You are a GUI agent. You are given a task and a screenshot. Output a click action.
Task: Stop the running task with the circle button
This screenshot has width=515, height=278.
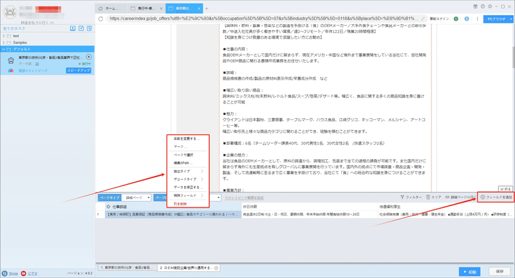click(x=89, y=57)
